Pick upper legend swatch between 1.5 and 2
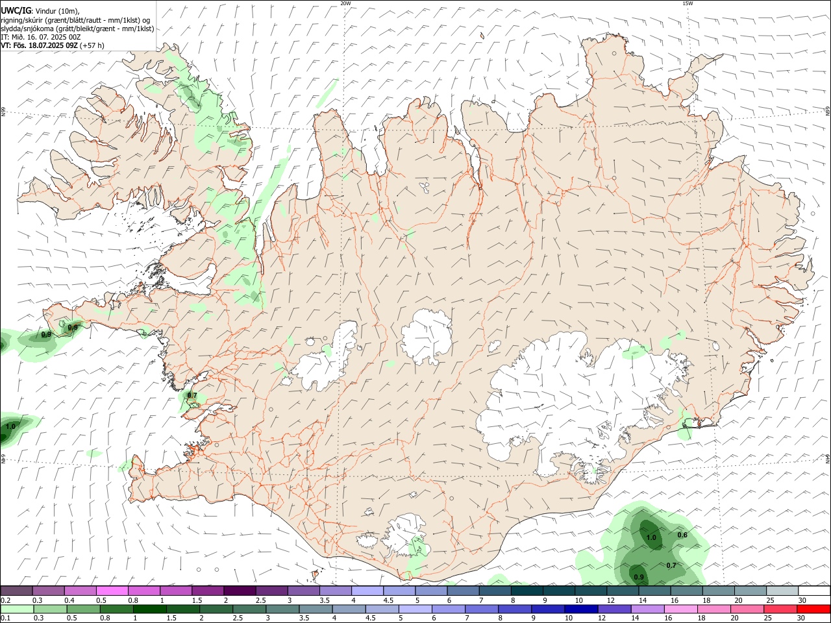The width and height of the screenshot is (831, 623). tap(207, 591)
